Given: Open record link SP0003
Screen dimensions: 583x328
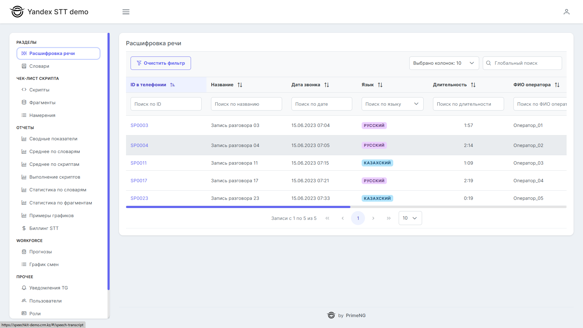Looking at the screenshot, I should click(x=139, y=125).
